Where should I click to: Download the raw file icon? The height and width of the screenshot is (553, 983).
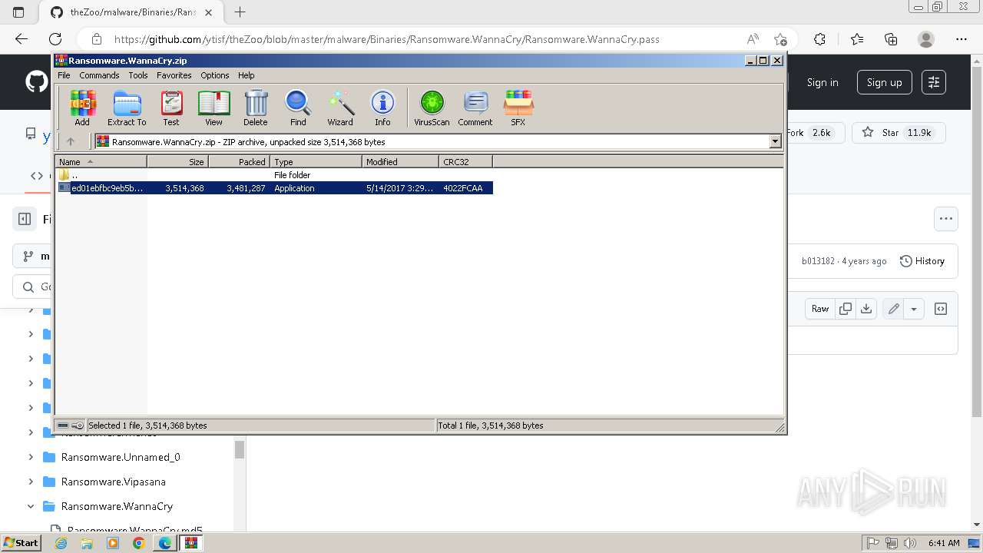(x=866, y=309)
